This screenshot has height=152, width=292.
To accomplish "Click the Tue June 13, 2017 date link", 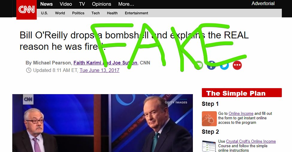I will (99, 70).
